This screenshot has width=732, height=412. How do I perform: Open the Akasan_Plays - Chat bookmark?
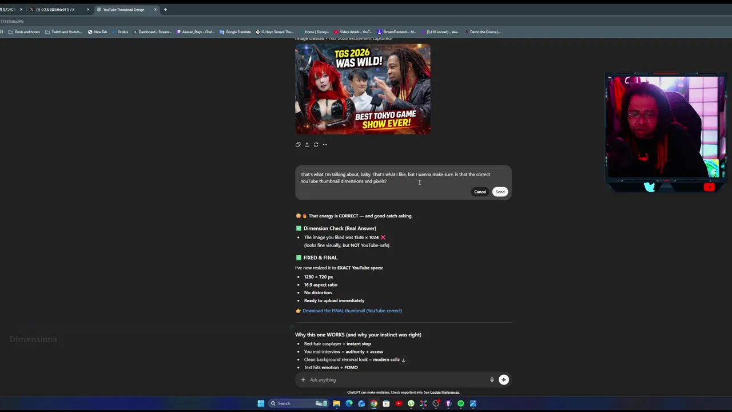click(x=196, y=32)
